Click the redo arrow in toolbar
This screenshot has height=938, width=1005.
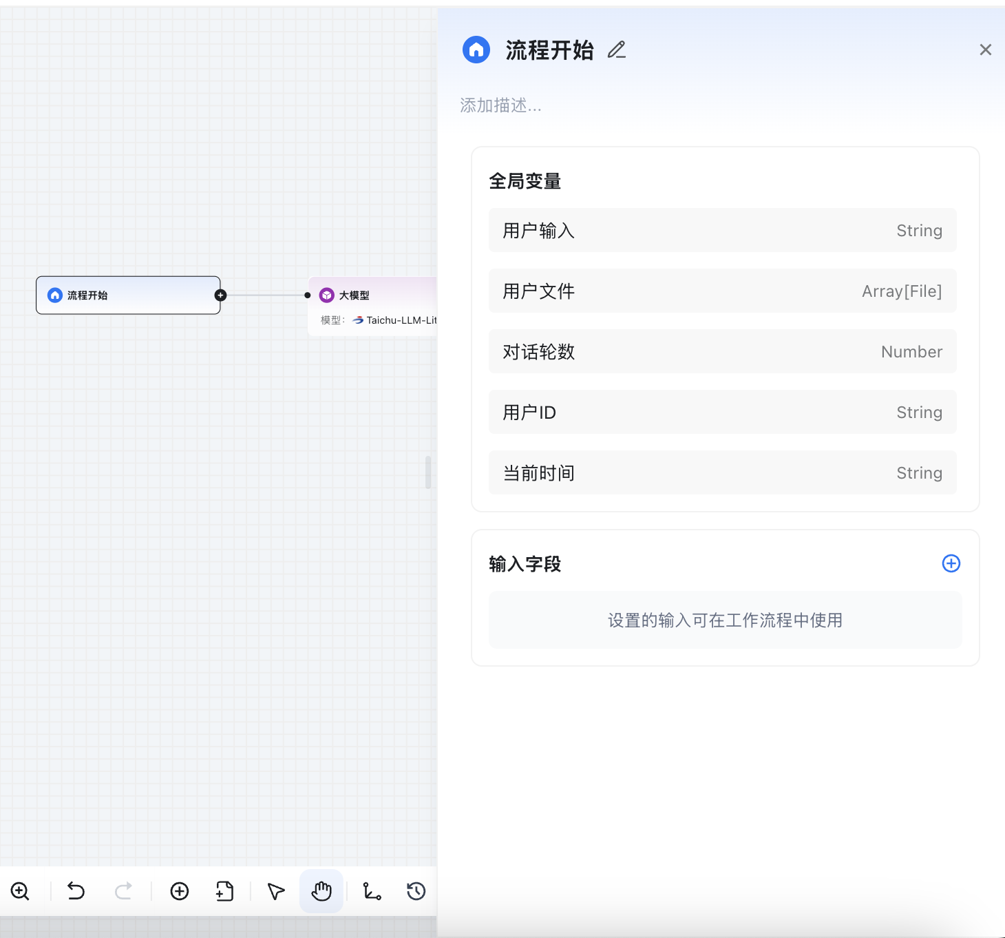(123, 891)
